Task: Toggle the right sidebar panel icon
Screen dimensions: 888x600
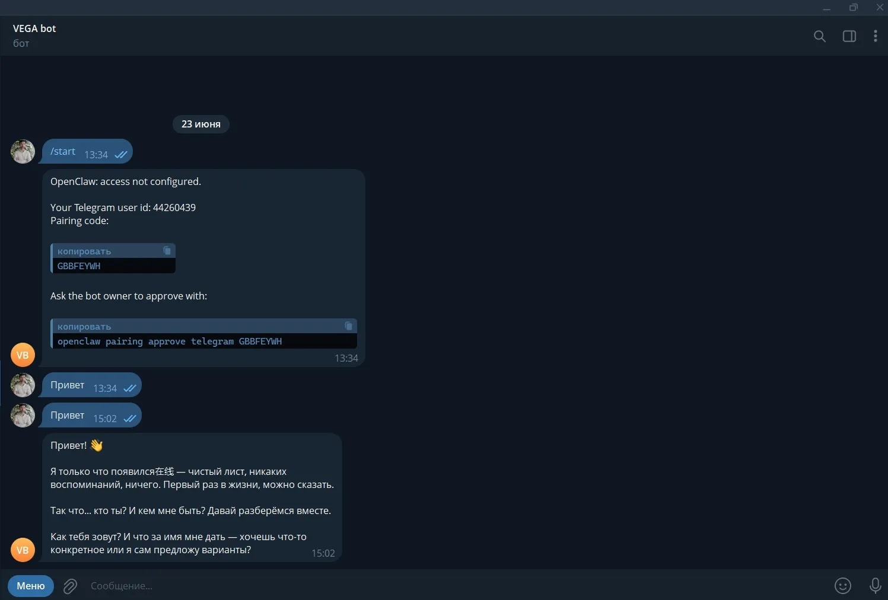Action: (x=849, y=36)
